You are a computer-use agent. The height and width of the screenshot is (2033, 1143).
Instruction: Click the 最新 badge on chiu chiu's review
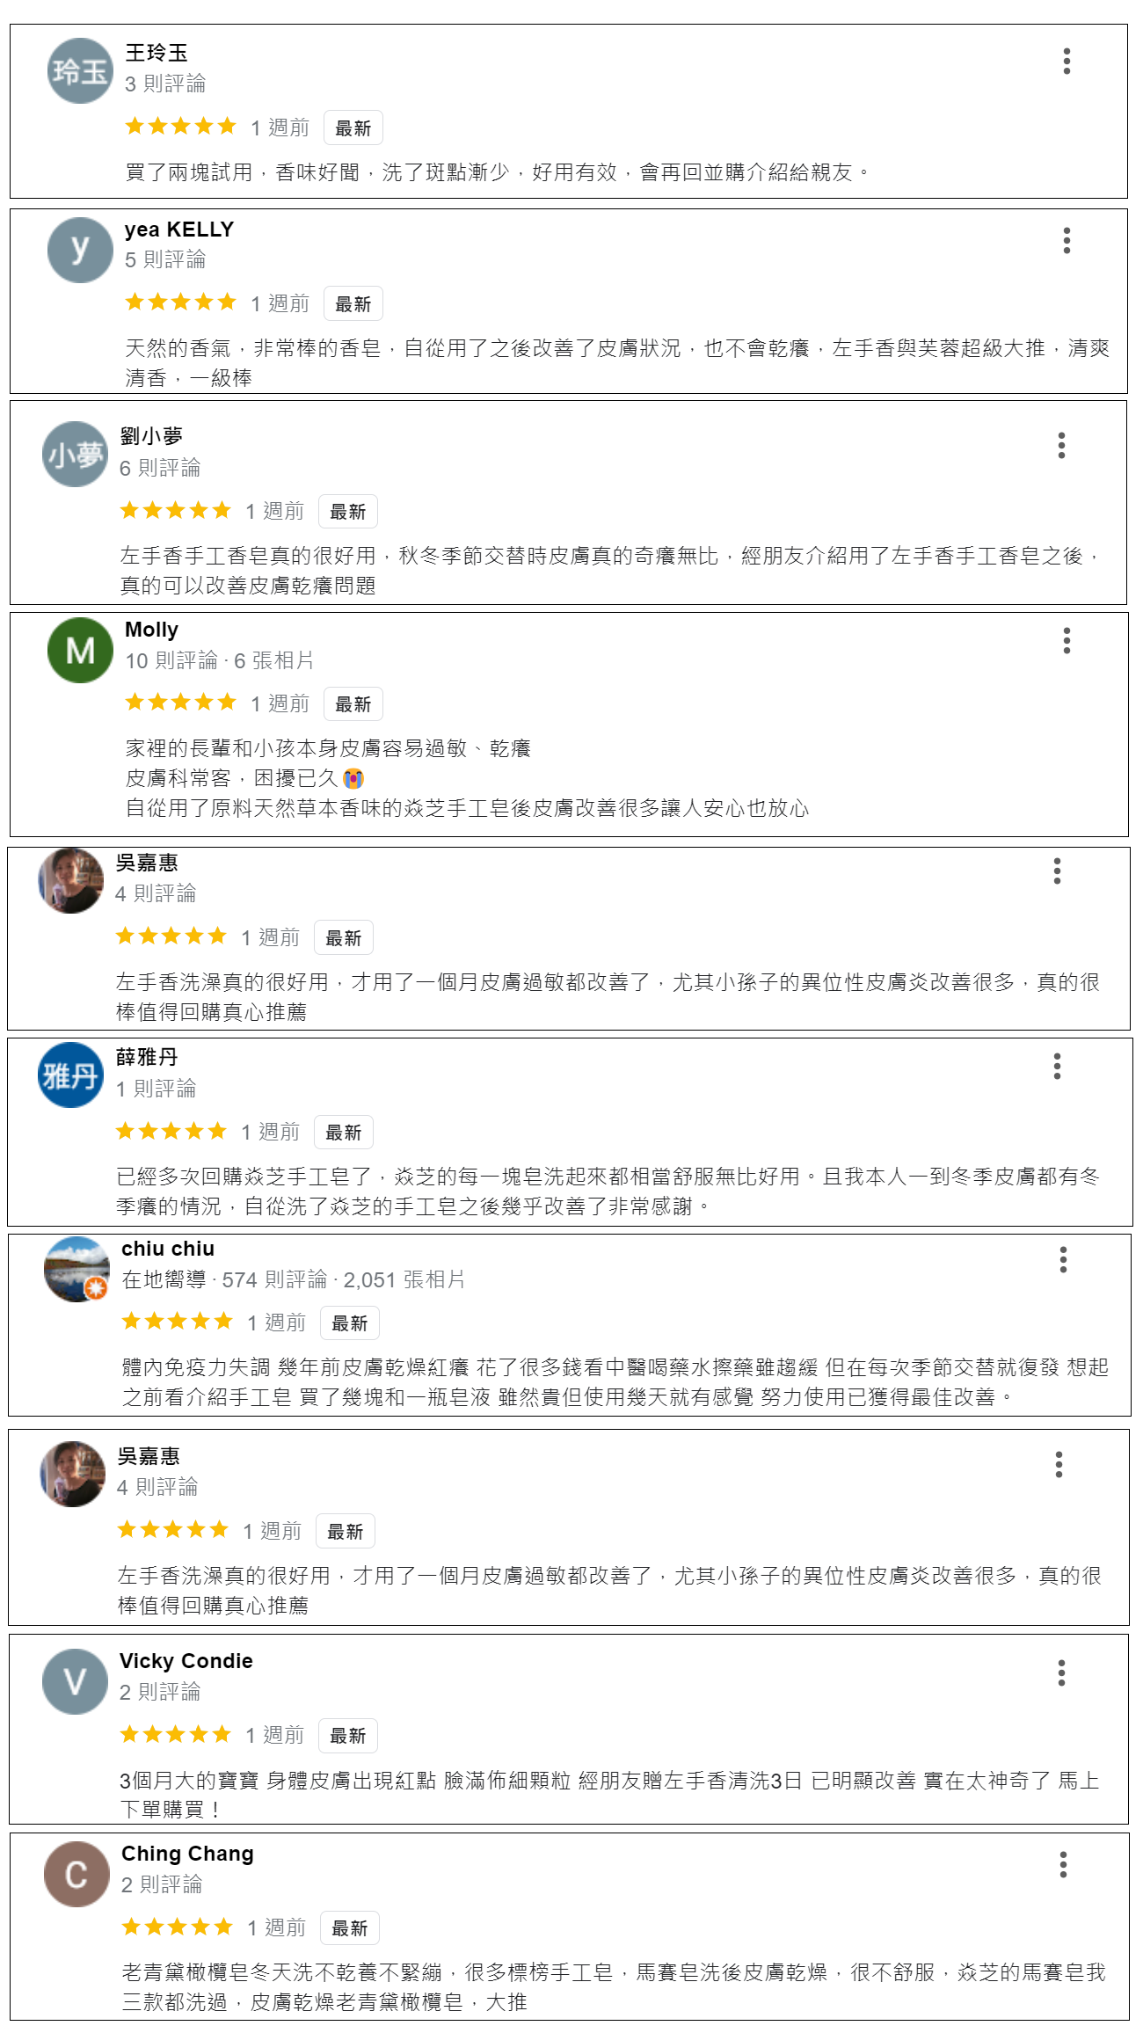(349, 1323)
